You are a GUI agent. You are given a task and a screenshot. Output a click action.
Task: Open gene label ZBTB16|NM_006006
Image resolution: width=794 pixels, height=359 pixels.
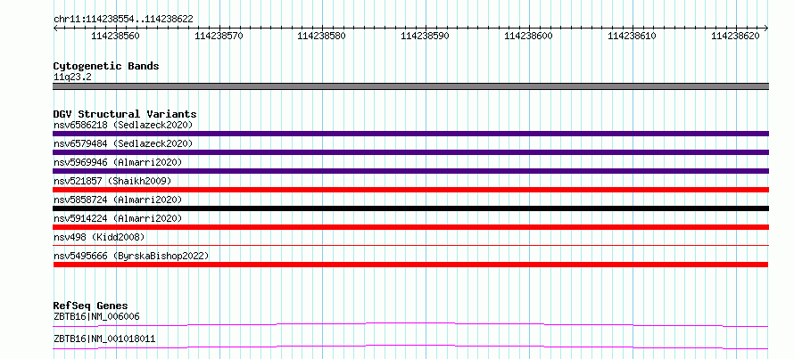tap(96, 317)
